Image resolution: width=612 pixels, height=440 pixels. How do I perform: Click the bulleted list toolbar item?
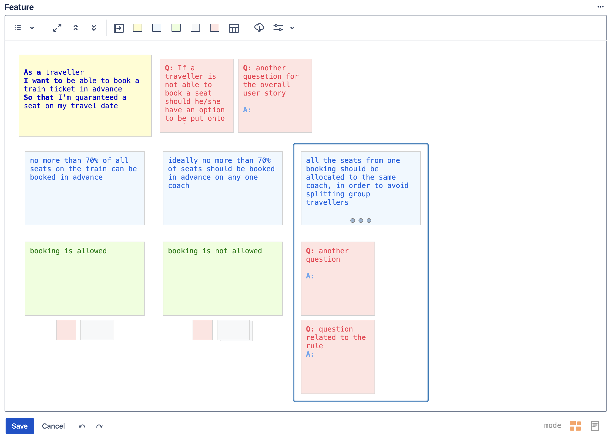click(18, 28)
